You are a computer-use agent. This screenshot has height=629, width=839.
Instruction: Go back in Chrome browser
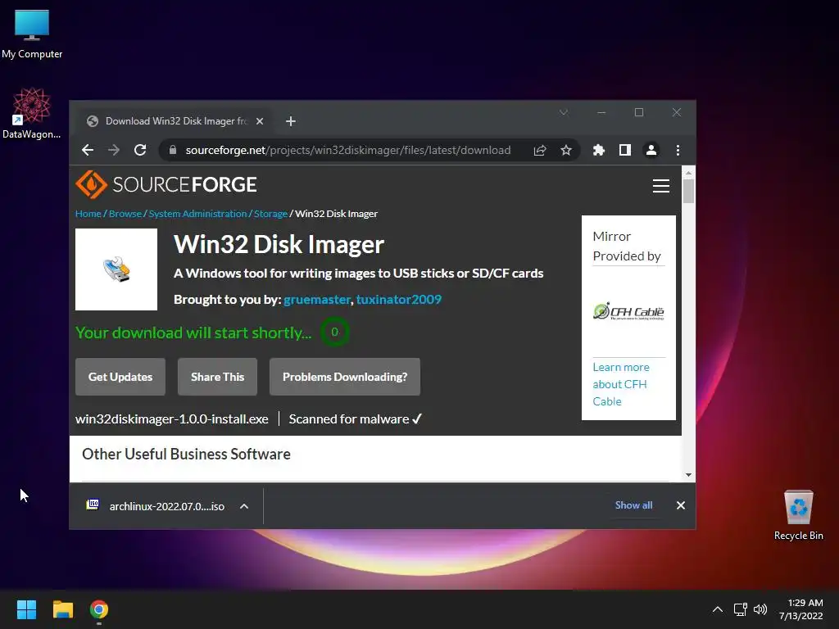(88, 151)
